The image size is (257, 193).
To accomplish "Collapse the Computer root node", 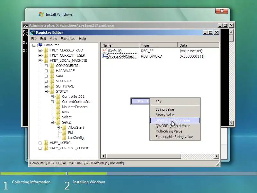I will (34, 45).
